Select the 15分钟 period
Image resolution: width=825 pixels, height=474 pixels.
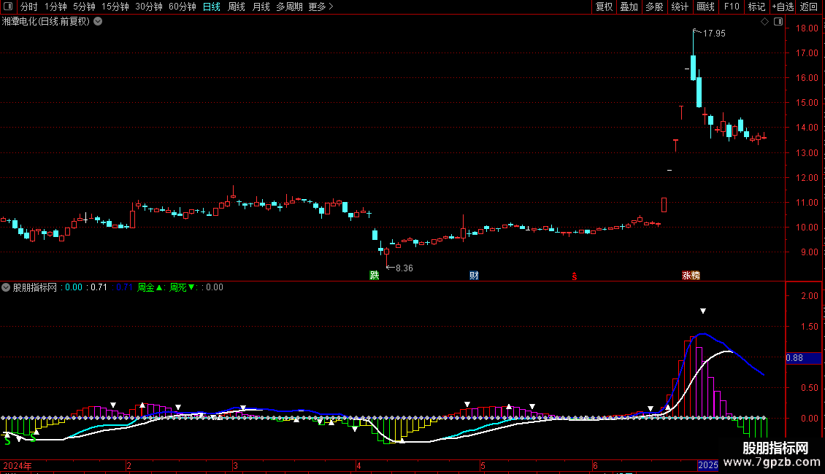point(115,7)
